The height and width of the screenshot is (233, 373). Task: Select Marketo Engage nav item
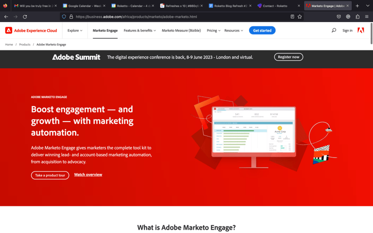tap(105, 30)
